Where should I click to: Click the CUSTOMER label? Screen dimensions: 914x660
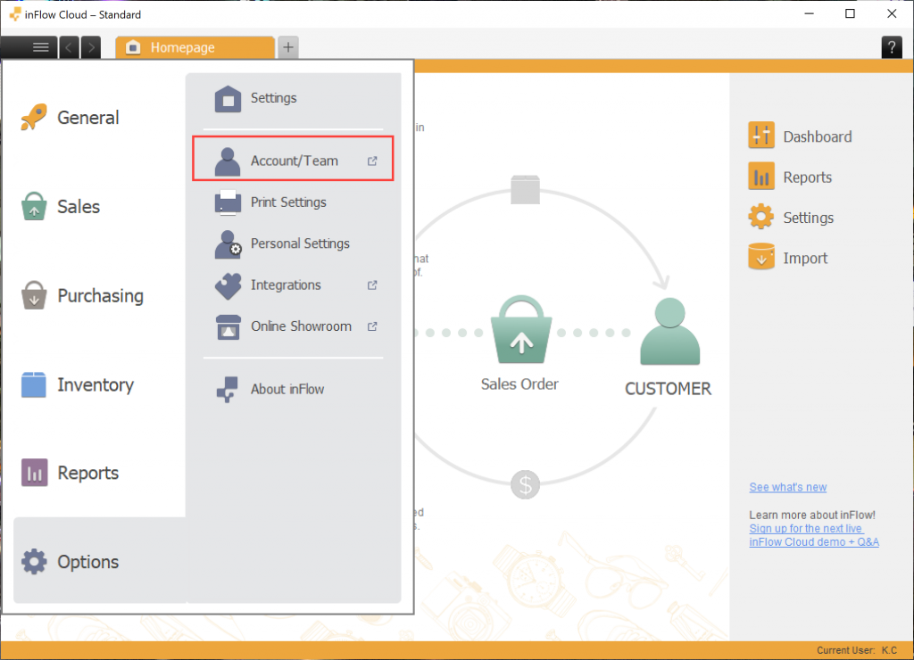(x=668, y=389)
